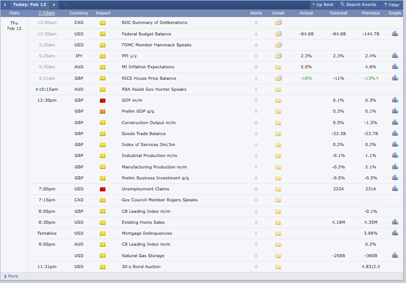
Task: Open graph for MI Inflation Expectations
Action: tap(395, 67)
